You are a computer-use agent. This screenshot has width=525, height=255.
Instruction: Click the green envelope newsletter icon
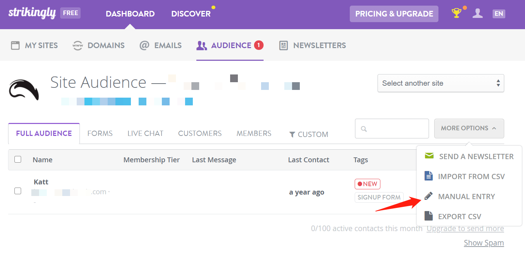[429, 156]
